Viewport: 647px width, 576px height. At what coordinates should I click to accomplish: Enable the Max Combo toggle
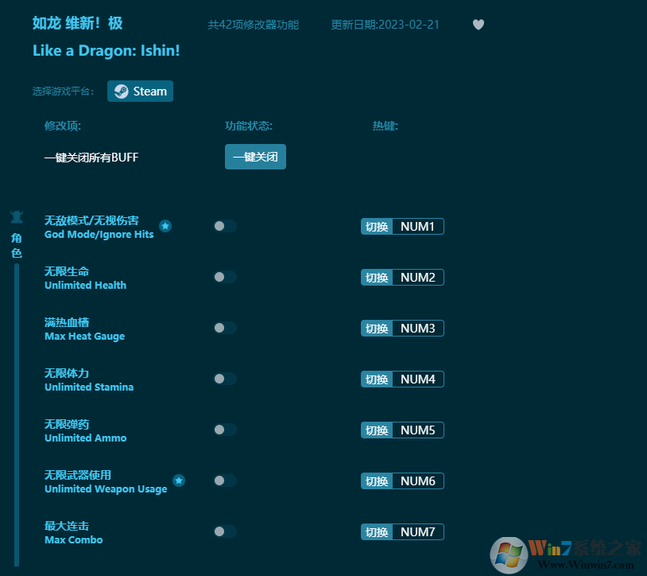tap(225, 531)
